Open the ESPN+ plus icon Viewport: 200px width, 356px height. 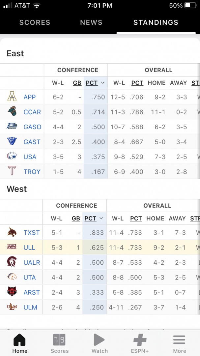(x=140, y=340)
